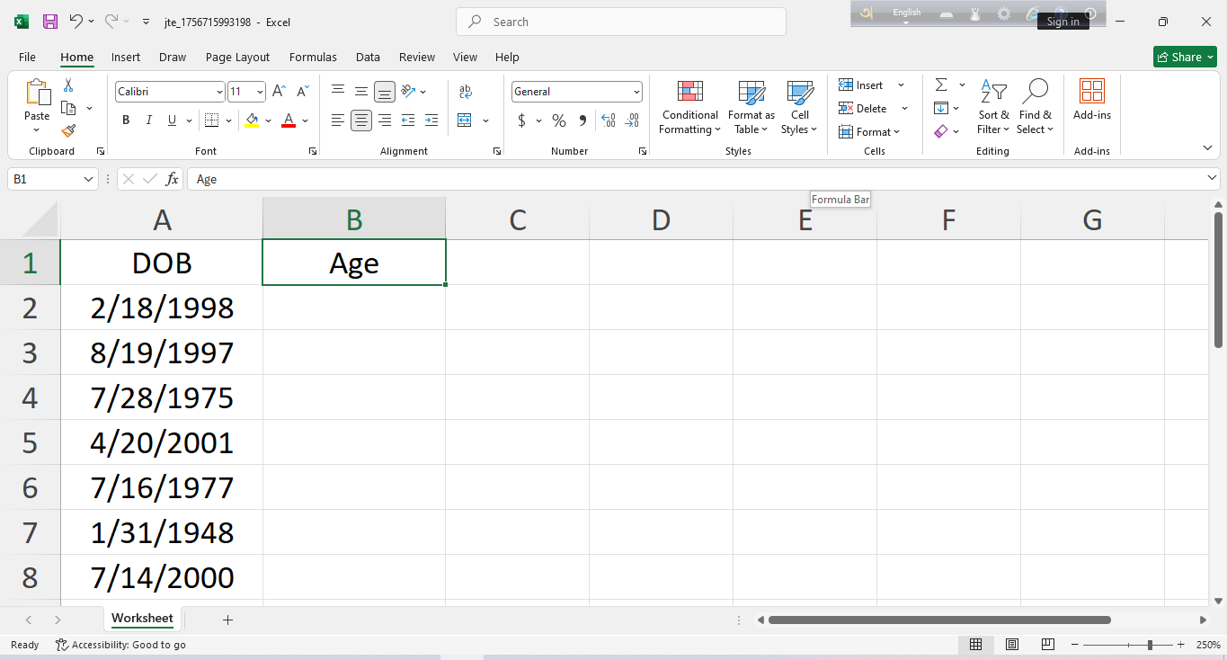This screenshot has width=1227, height=660.
Task: Click the Cut scissors icon
Action: point(68,85)
